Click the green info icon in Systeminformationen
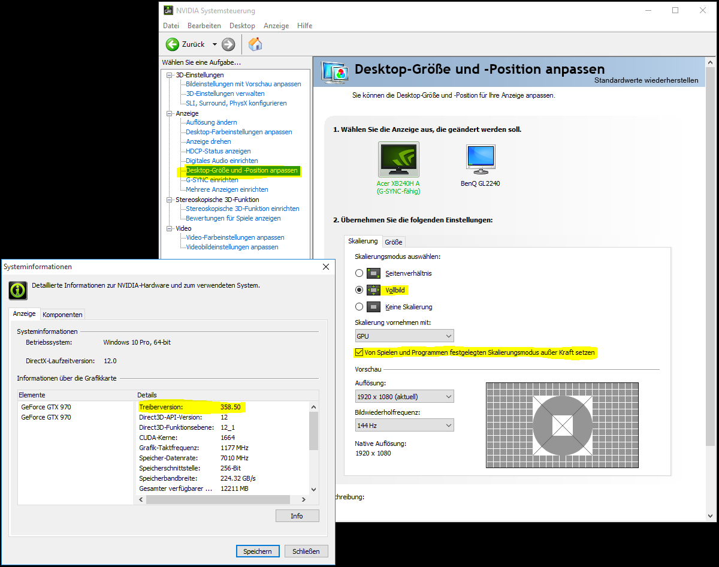Viewport: 719px width, 567px height. (18, 290)
